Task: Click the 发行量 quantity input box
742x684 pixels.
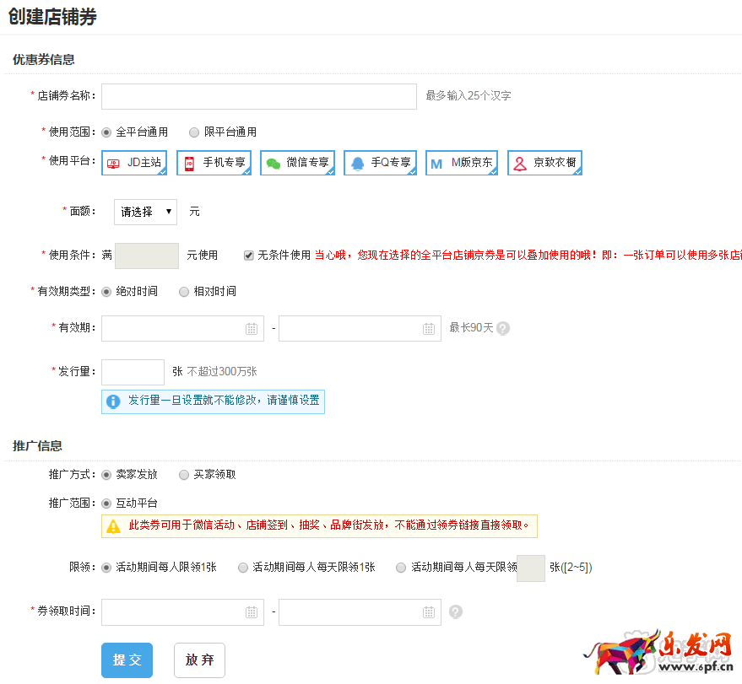Action: 133,372
